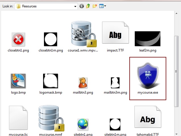Select the sitebtn1.png globe icon

[83, 124]
